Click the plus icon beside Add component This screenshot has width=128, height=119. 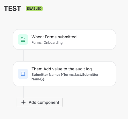pyautogui.click(x=23, y=102)
